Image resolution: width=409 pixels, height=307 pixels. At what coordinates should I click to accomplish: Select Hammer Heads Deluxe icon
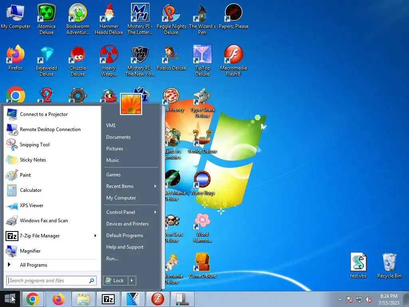pos(109,19)
